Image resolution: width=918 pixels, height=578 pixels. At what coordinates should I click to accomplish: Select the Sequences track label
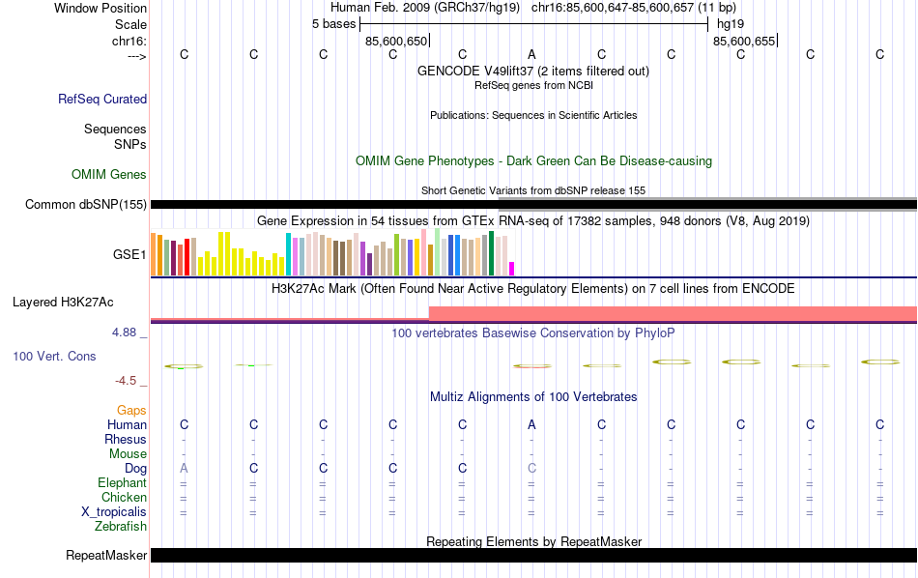pos(115,129)
